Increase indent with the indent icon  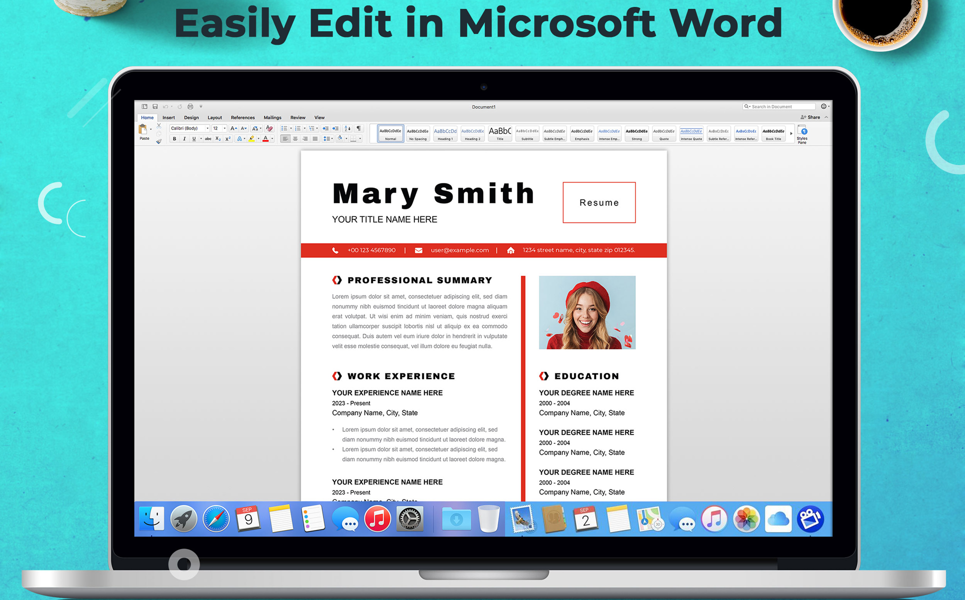[335, 128]
